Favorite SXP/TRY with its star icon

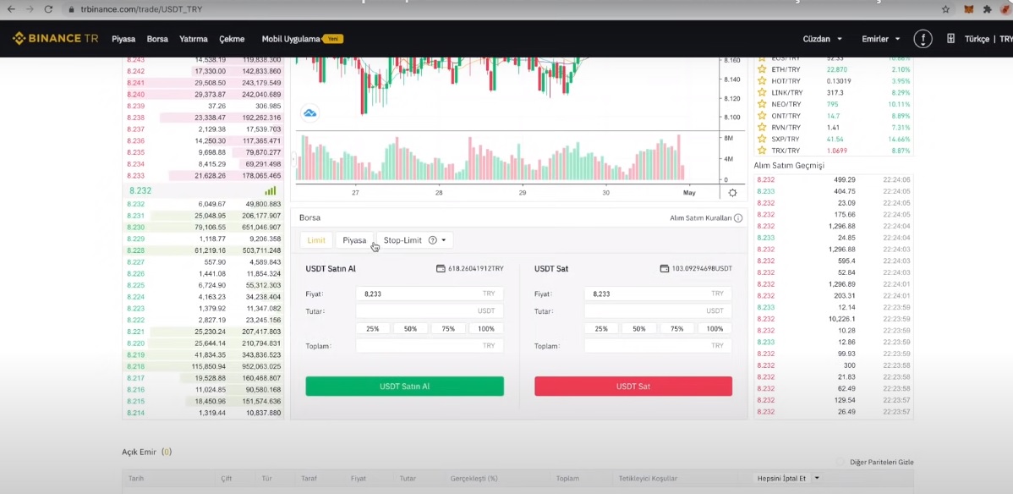click(x=762, y=139)
